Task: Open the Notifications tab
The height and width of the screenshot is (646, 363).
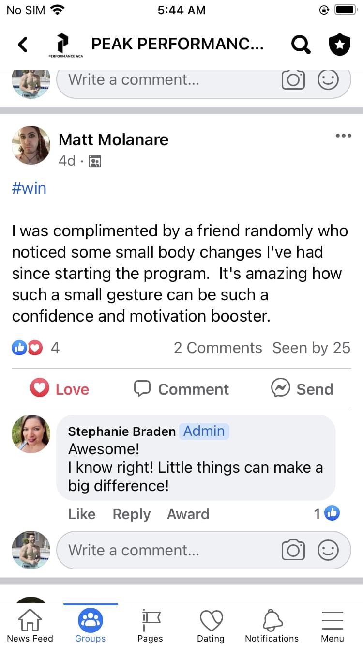Action: click(272, 625)
